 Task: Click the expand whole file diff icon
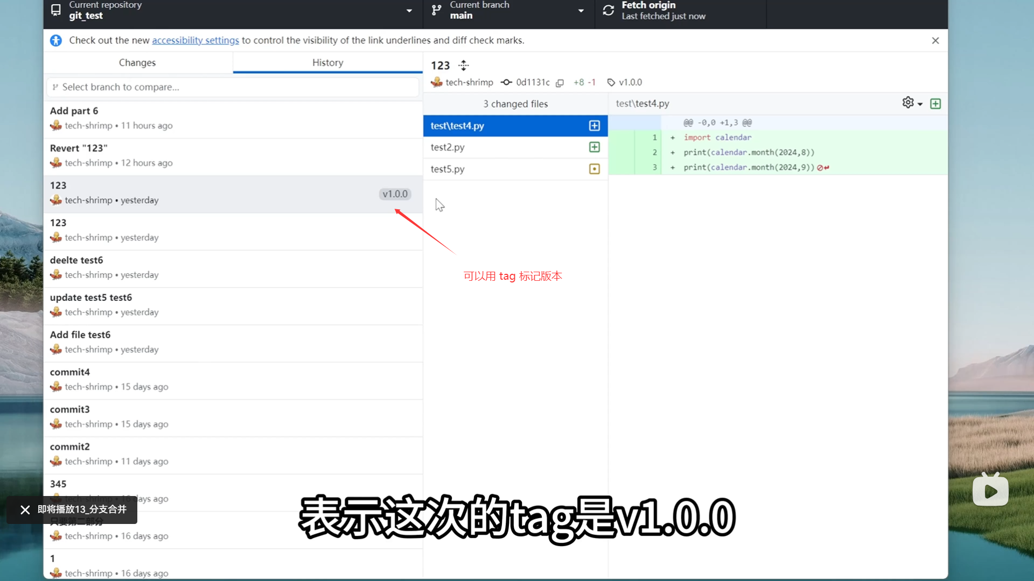click(x=935, y=103)
